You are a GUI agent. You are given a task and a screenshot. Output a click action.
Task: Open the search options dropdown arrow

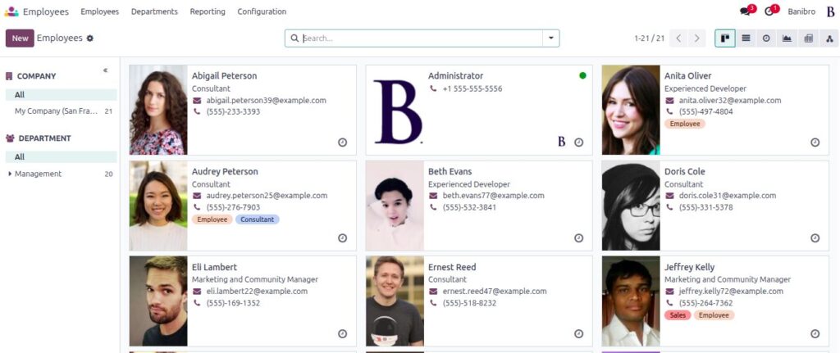tap(551, 38)
